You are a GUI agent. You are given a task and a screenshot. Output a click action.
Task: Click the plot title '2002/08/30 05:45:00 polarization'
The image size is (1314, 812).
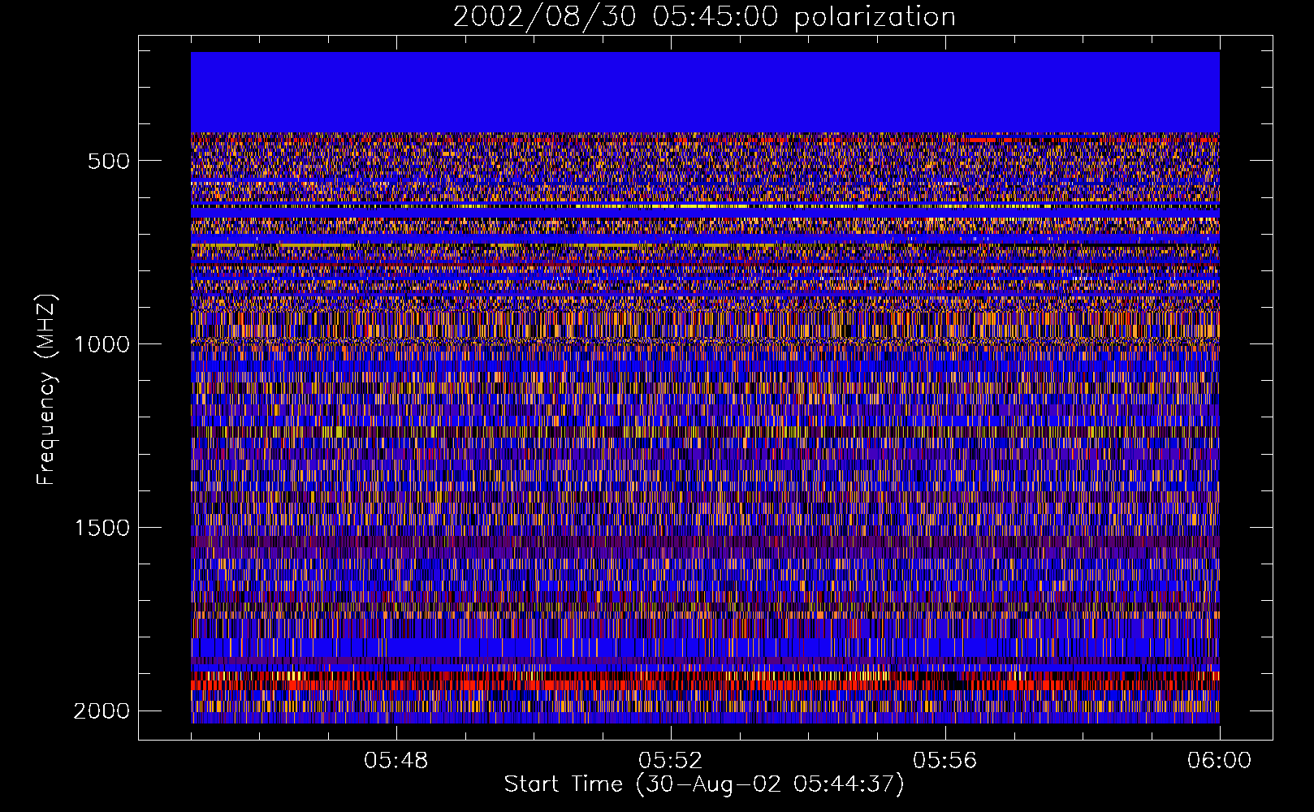coord(704,17)
